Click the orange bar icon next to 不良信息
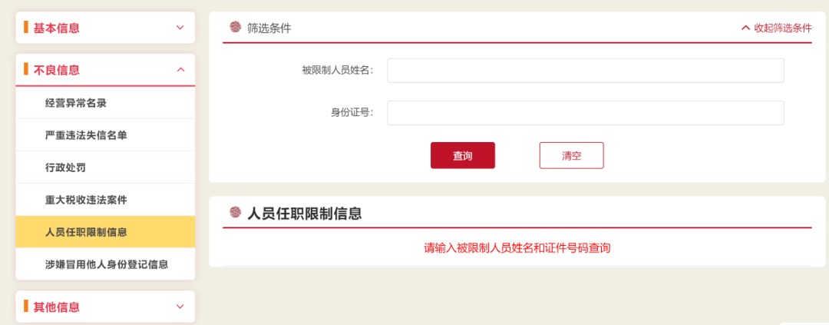 point(26,69)
